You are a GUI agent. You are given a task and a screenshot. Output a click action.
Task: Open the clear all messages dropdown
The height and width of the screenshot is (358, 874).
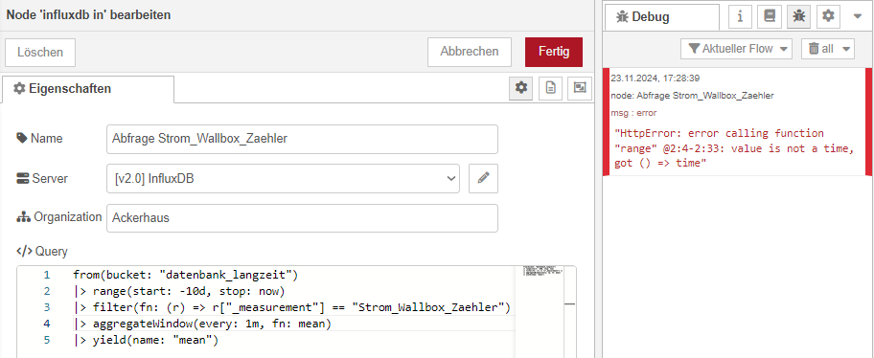click(828, 49)
